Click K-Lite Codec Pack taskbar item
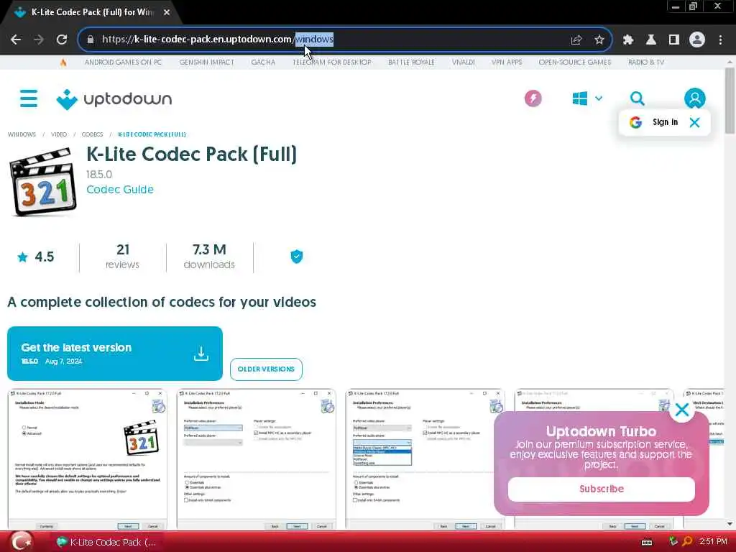Viewport: 736px width, 552px height. (106, 542)
